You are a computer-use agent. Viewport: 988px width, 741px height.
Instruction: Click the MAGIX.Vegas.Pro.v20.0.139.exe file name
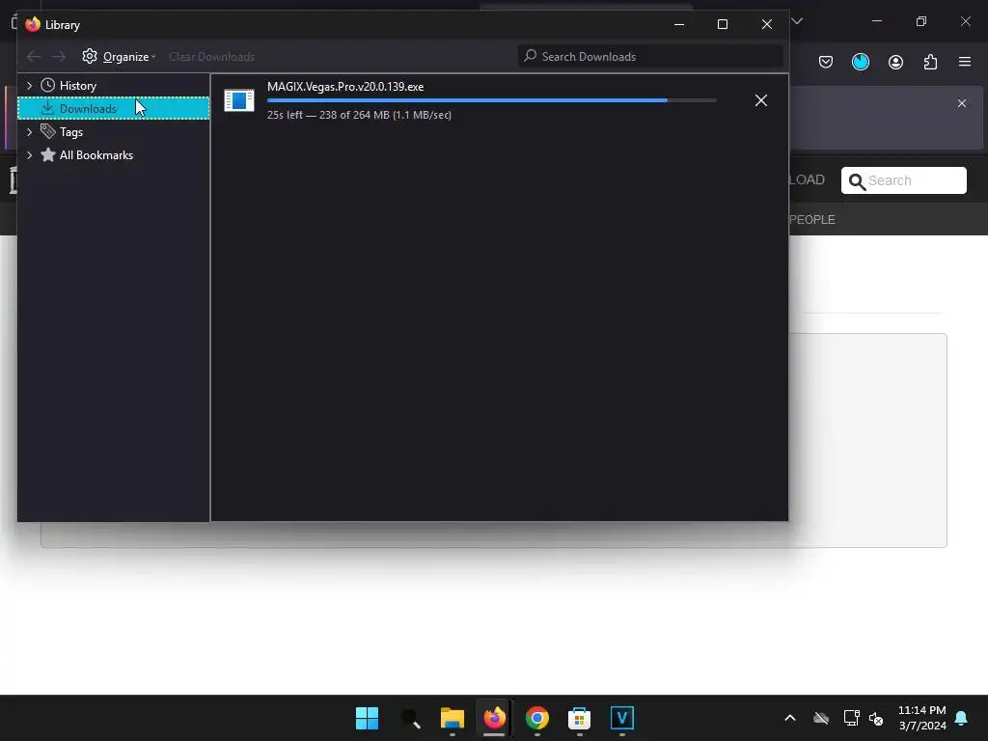[x=345, y=87]
